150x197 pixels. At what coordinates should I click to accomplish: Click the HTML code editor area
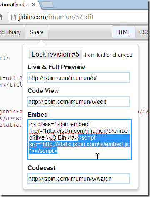11,97
